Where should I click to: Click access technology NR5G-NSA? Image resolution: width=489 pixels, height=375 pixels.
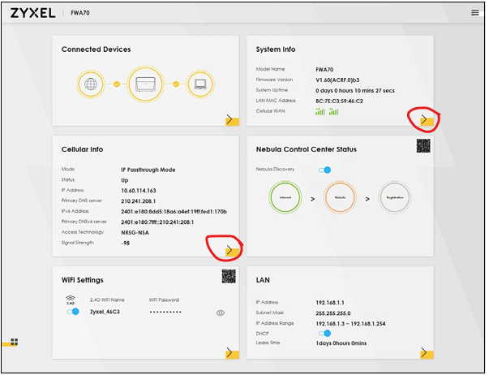click(x=135, y=233)
